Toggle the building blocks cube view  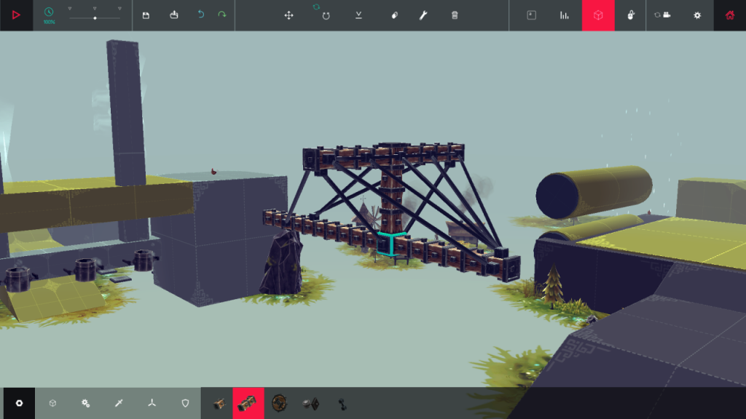(x=597, y=15)
